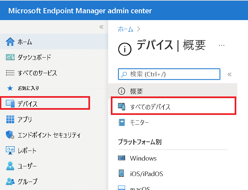The image size is (248, 190).
Task: Click the ユーザー person icon
Action: point(10,166)
